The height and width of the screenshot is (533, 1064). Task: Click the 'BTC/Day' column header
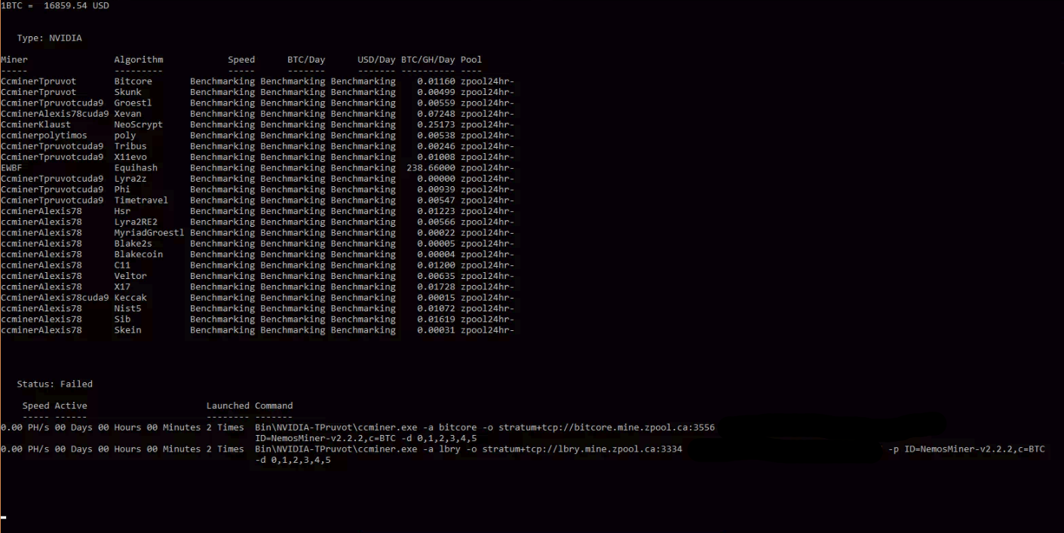point(306,60)
